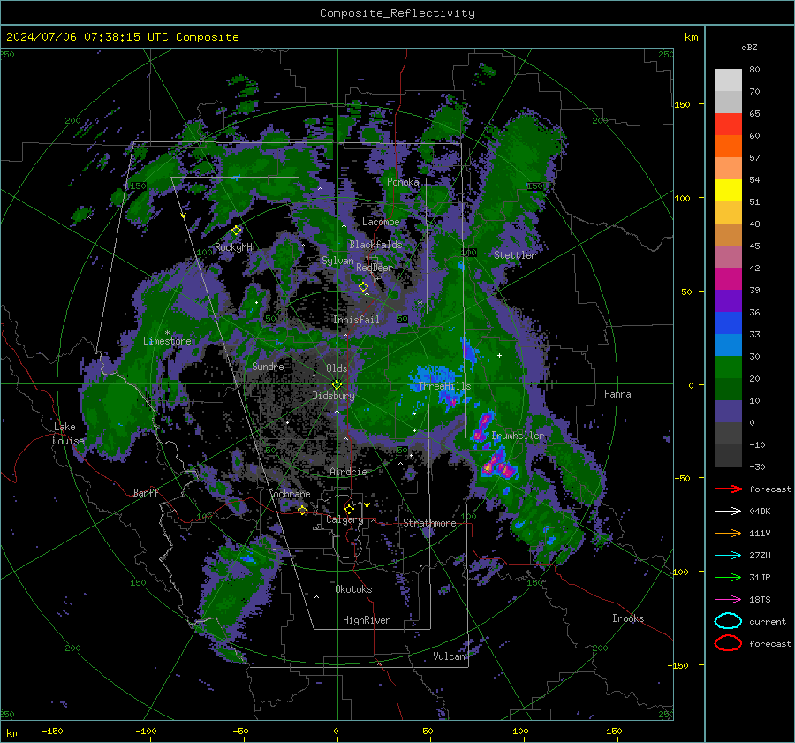Click the Olds label
The width and height of the screenshot is (795, 743).
click(337, 368)
